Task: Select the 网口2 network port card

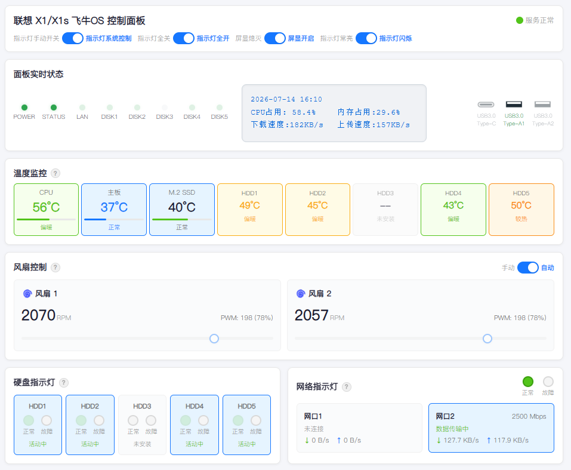Action: pos(491,428)
